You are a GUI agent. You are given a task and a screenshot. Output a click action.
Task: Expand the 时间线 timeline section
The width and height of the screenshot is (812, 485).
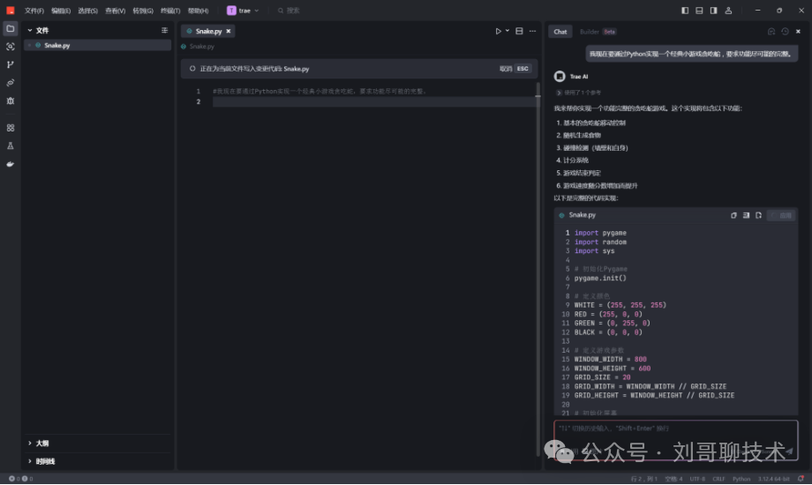[x=44, y=461]
